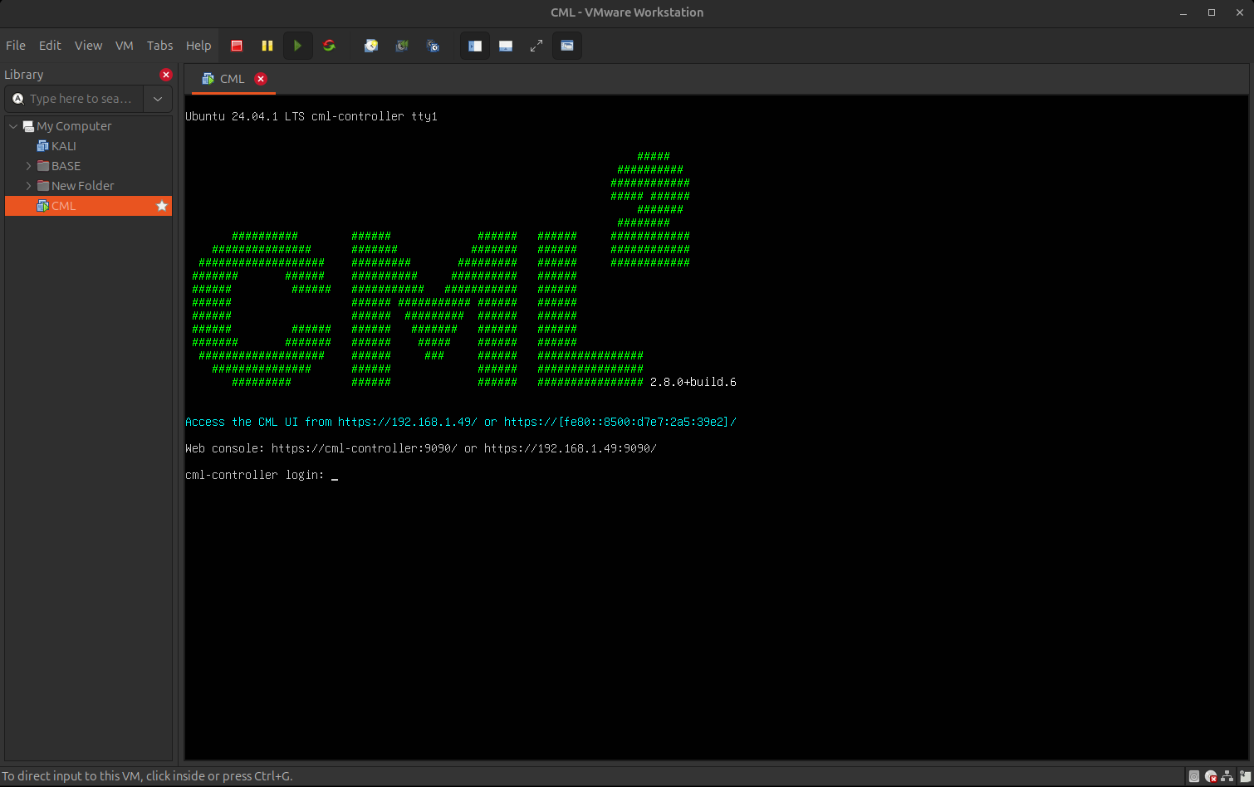
Task: Toggle the Library panel visibility
Action: 474,46
